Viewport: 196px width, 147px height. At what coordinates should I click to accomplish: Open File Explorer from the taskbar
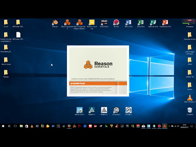click(21, 126)
